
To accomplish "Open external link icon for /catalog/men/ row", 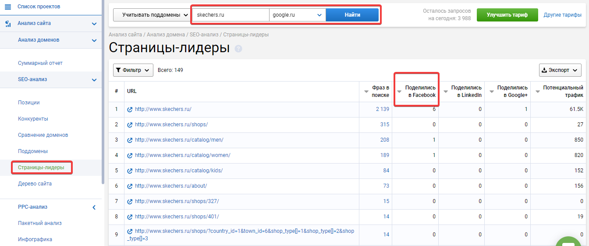I will pos(130,140).
